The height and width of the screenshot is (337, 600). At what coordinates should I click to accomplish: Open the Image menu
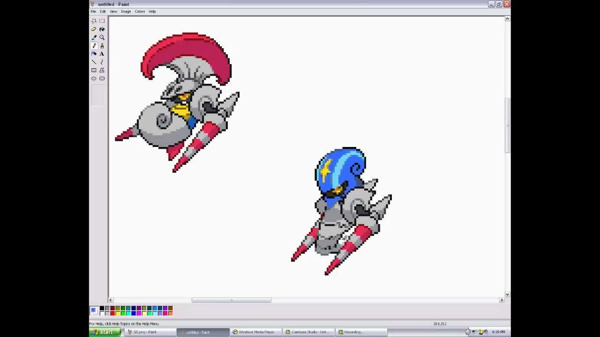tap(126, 11)
